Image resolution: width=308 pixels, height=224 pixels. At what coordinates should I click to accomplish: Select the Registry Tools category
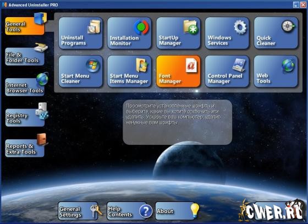[25, 117]
